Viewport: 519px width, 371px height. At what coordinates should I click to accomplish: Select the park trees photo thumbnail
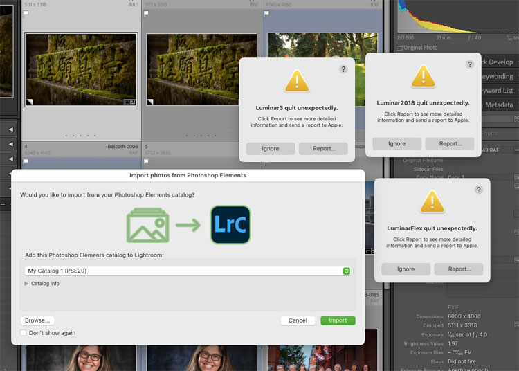[x=322, y=46]
